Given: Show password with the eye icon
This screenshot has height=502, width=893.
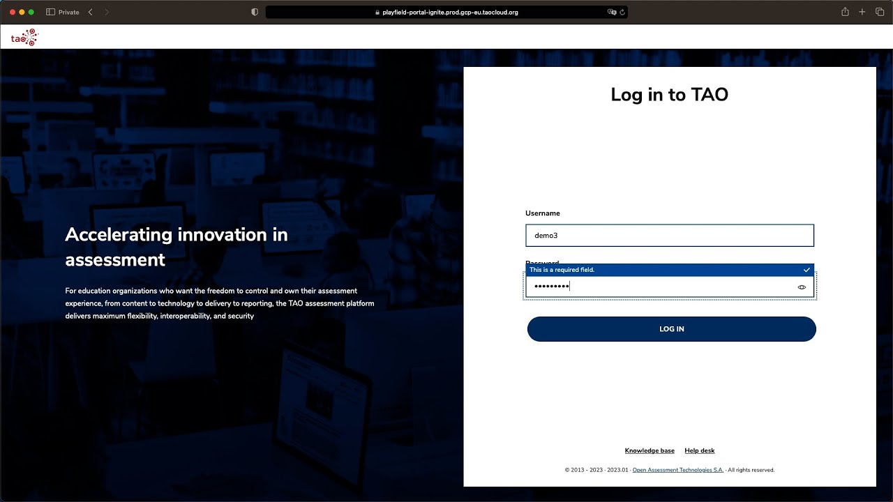Looking at the screenshot, I should point(802,287).
